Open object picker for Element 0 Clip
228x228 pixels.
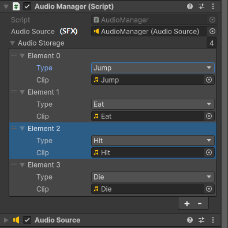(x=209, y=80)
